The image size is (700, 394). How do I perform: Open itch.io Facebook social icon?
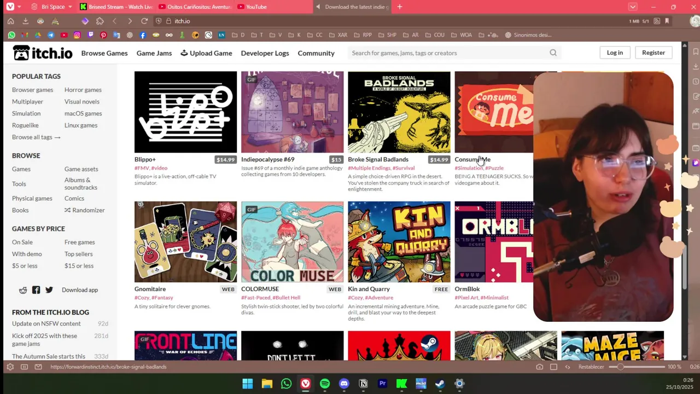(36, 290)
